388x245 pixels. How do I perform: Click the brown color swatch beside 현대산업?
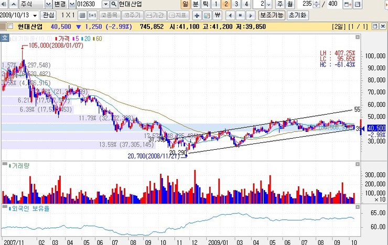pyautogui.click(x=3, y=26)
